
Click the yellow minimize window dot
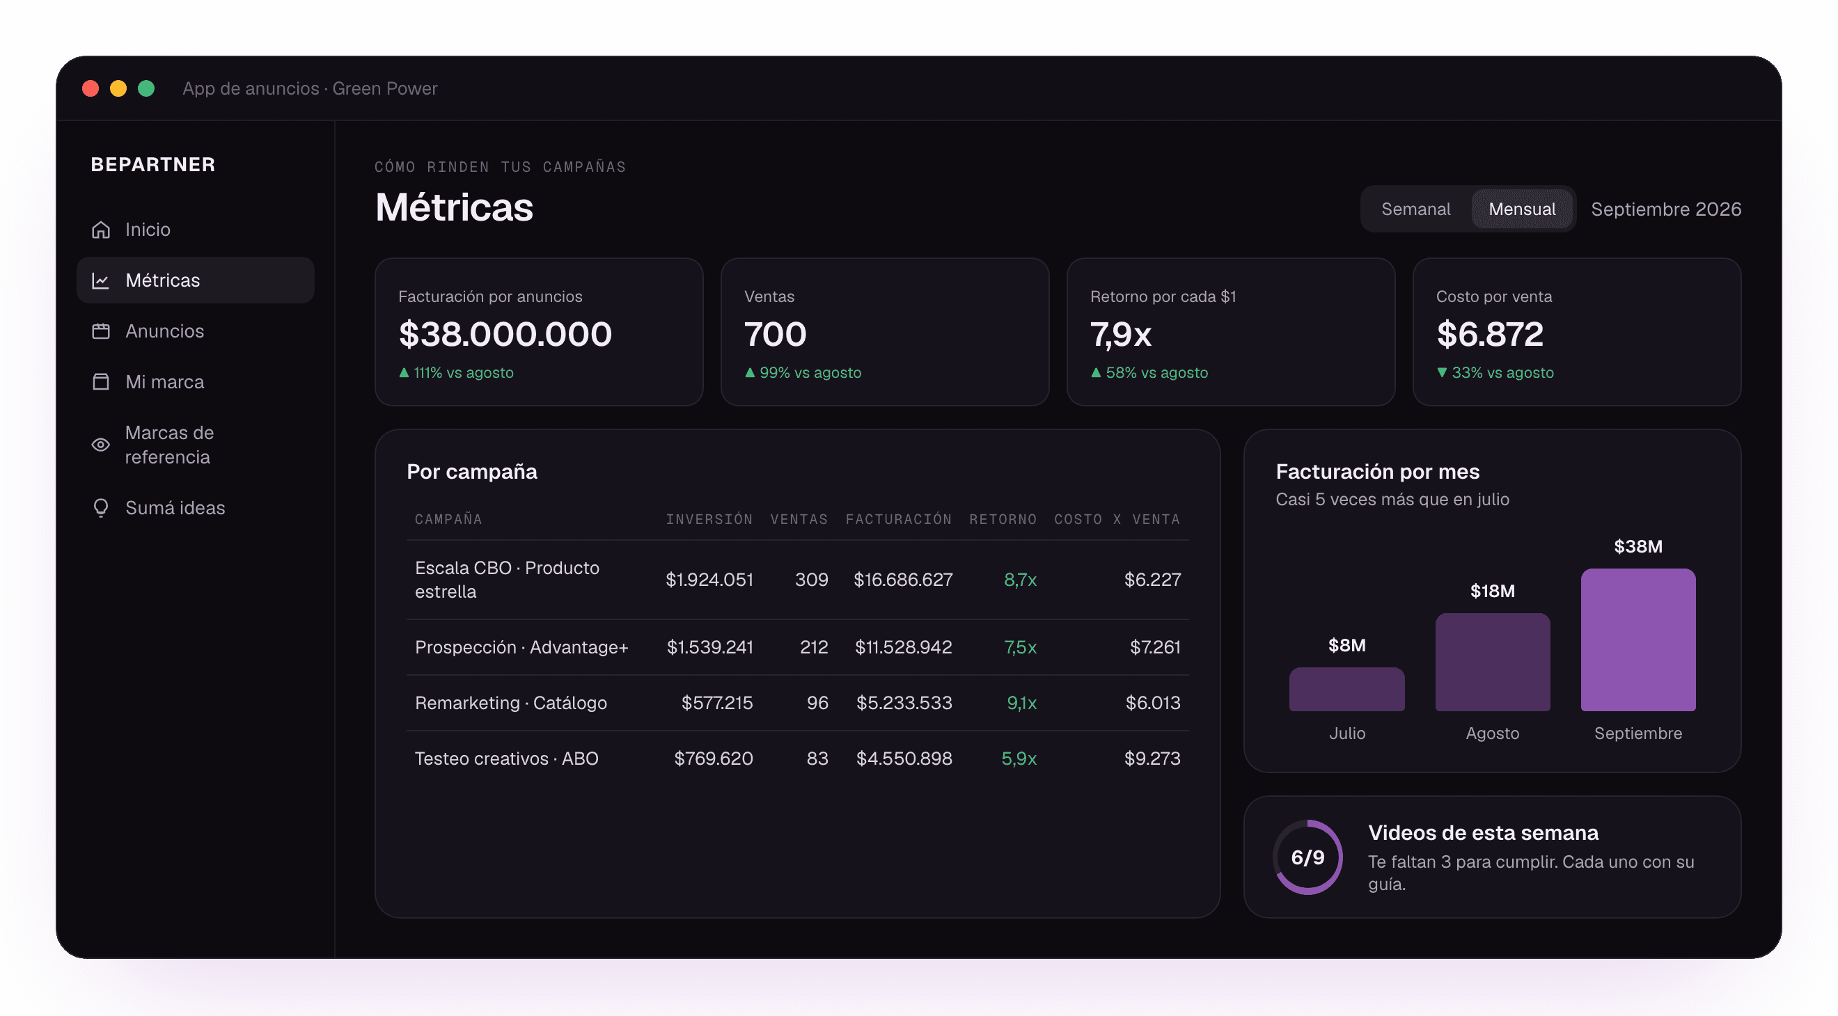(118, 88)
